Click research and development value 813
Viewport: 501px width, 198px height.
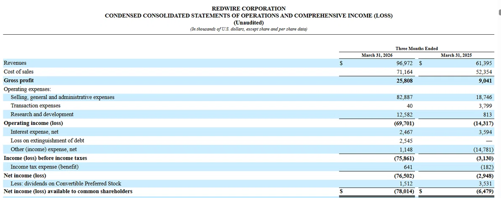pos(488,114)
